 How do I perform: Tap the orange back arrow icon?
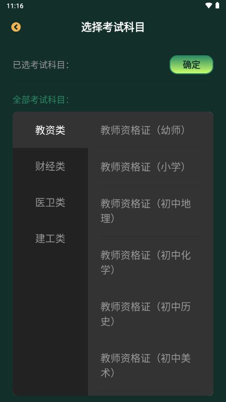click(x=16, y=27)
